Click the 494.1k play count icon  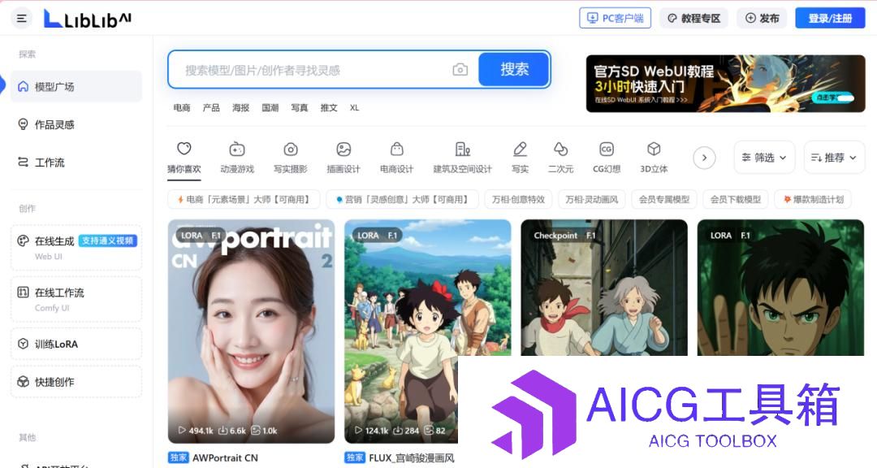[182, 431]
